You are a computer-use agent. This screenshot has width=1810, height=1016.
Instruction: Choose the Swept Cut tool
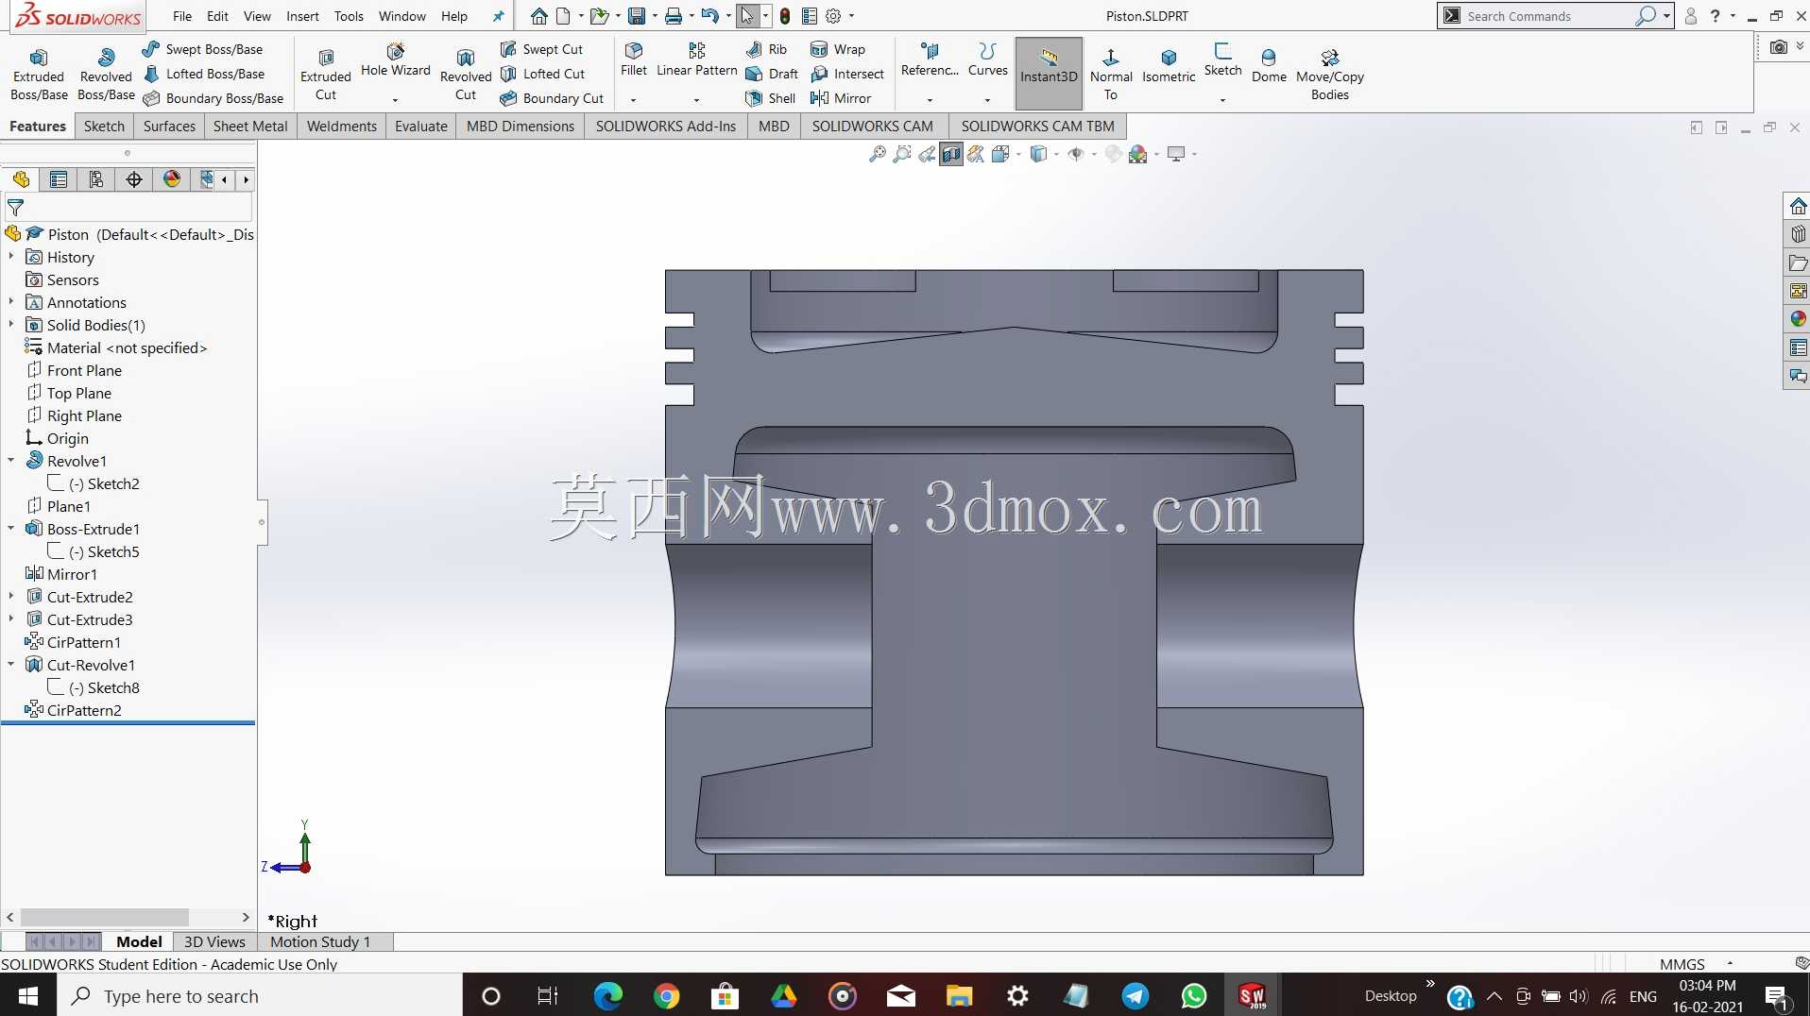pos(542,49)
